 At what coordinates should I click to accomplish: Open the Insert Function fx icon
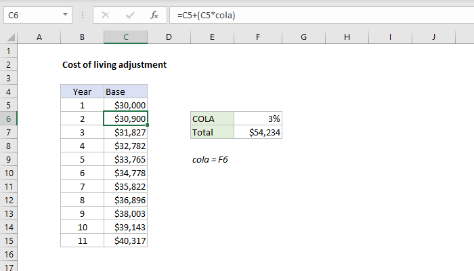tap(154, 15)
